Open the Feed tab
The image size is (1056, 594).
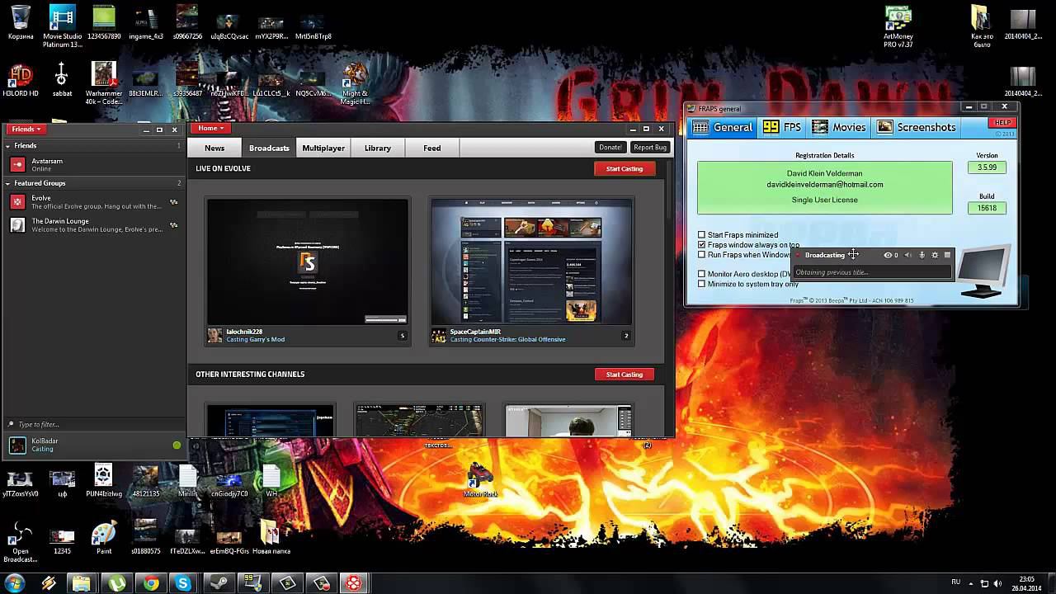[432, 148]
